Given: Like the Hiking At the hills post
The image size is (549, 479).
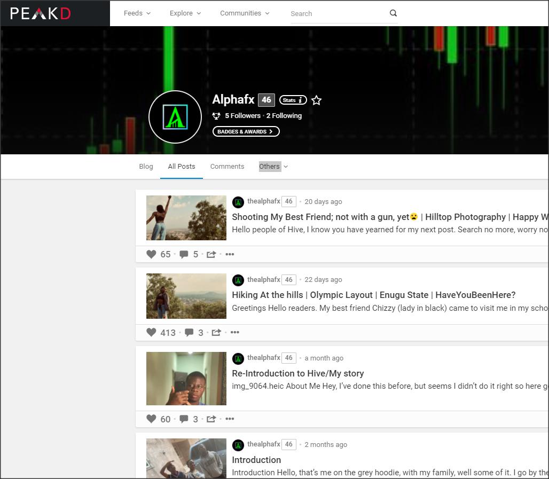Looking at the screenshot, I should [151, 332].
